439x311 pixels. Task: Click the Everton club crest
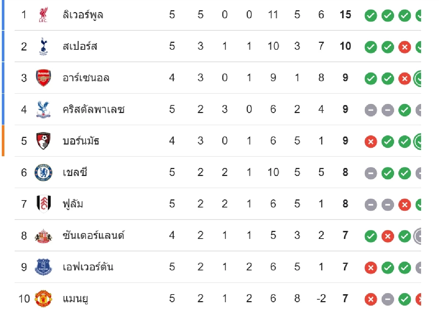(43, 267)
